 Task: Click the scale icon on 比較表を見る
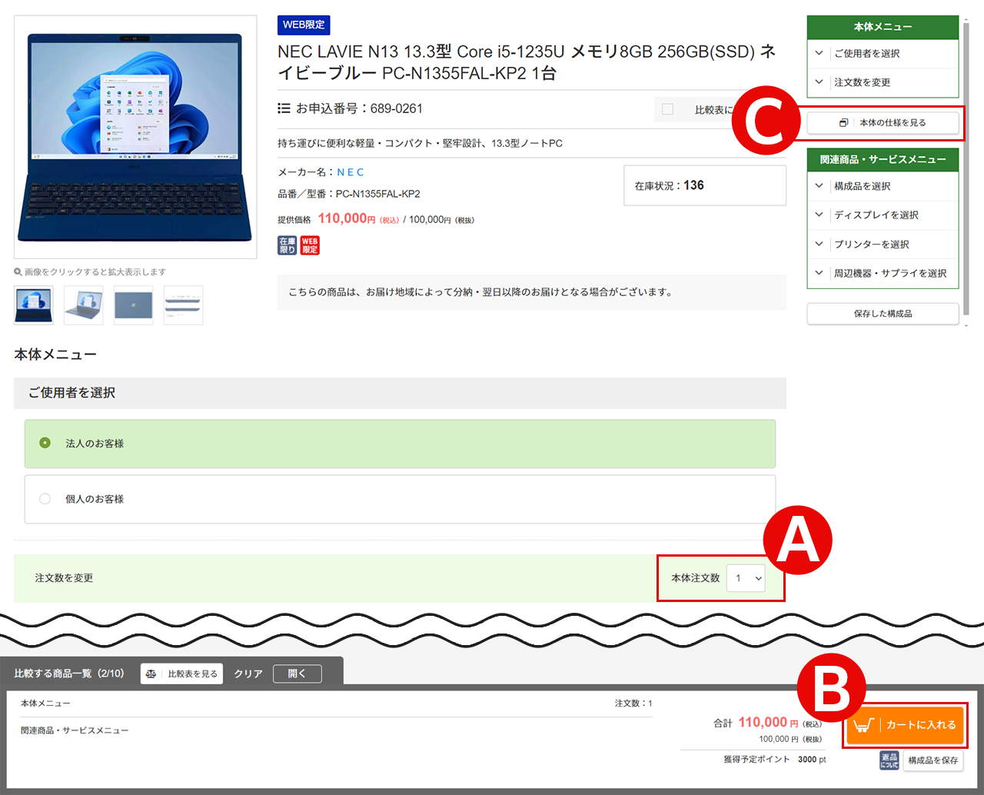(151, 674)
